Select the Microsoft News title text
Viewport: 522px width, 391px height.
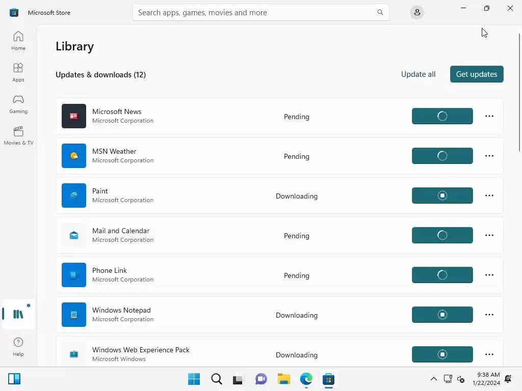click(x=117, y=111)
